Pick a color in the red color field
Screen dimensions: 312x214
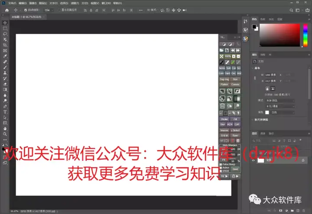click(279, 35)
